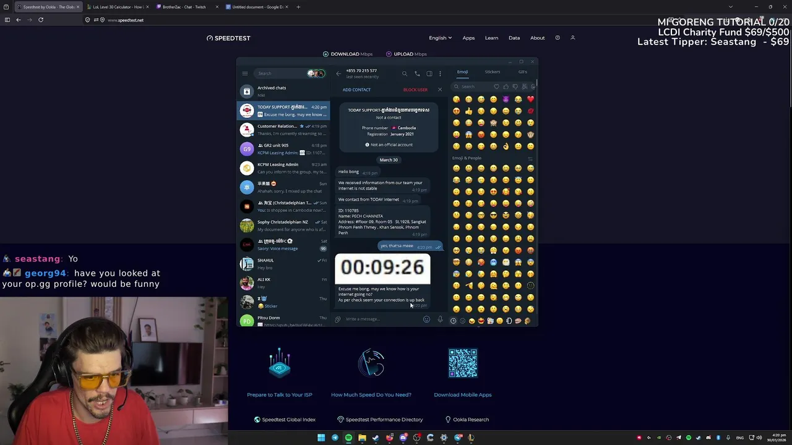Open ALI KK chat
Viewport: 792px width, 445px height.
tap(284, 283)
